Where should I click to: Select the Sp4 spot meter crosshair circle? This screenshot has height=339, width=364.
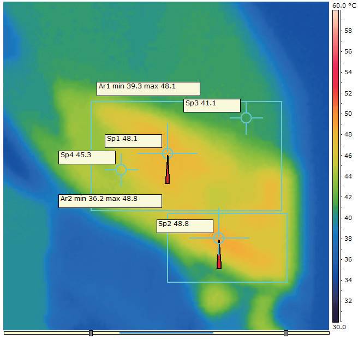coord(121,170)
